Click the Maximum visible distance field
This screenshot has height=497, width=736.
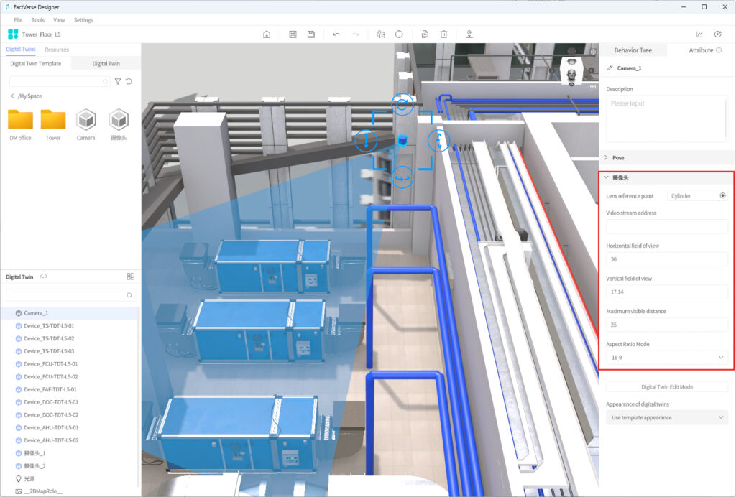(667, 325)
